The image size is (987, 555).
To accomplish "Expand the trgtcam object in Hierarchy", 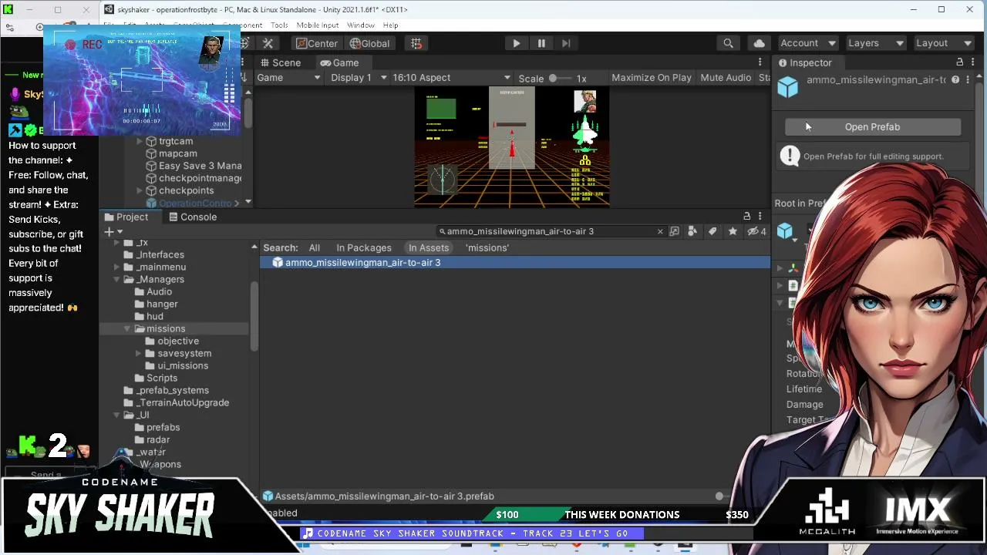I will coord(139,141).
